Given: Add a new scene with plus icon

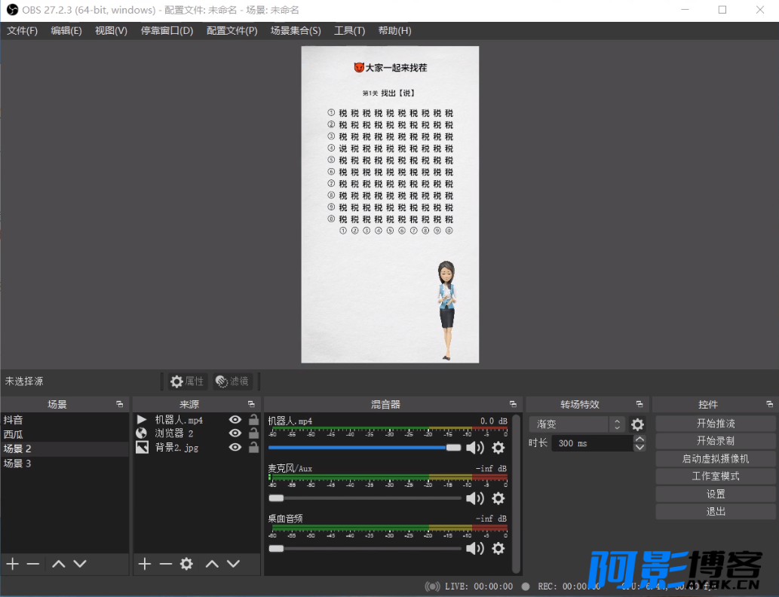Looking at the screenshot, I should [12, 564].
